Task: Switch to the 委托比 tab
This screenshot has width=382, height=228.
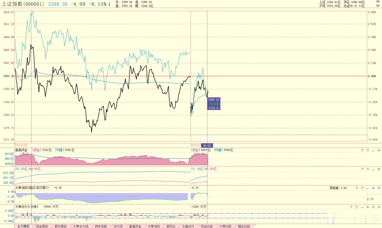Action: coord(171,226)
